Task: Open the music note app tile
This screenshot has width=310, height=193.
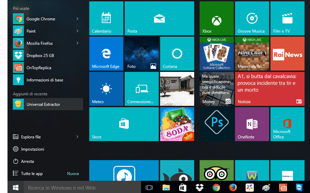Action: tap(124, 171)
